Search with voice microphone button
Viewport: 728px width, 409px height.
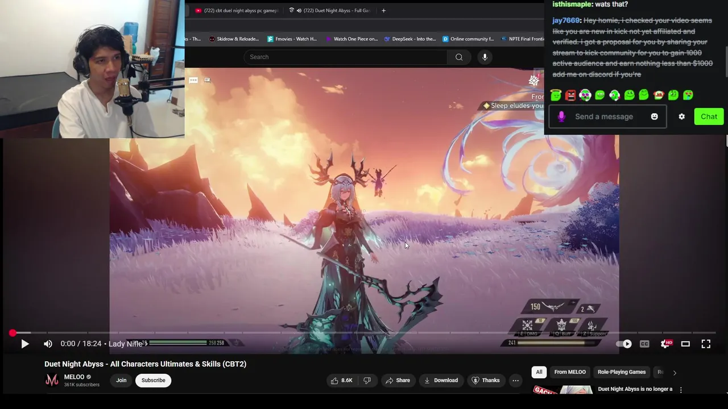coord(485,57)
